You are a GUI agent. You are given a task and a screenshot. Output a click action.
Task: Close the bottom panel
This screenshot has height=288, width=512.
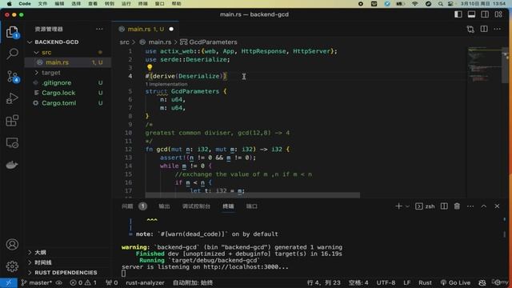click(x=497, y=206)
